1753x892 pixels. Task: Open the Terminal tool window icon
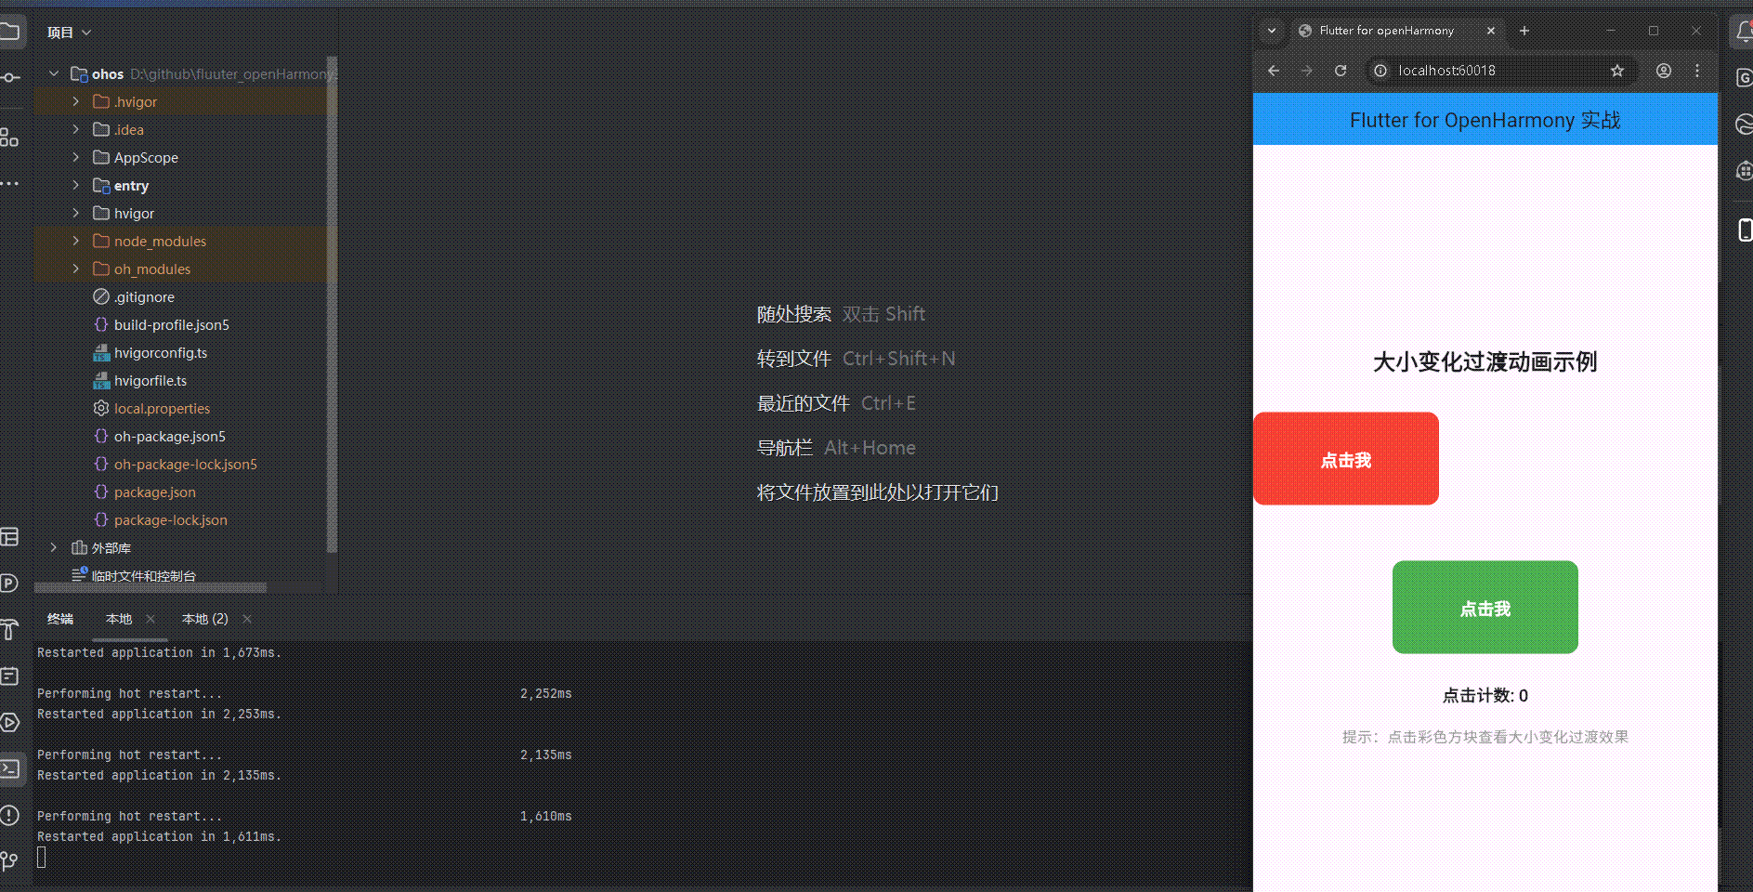(x=10, y=768)
